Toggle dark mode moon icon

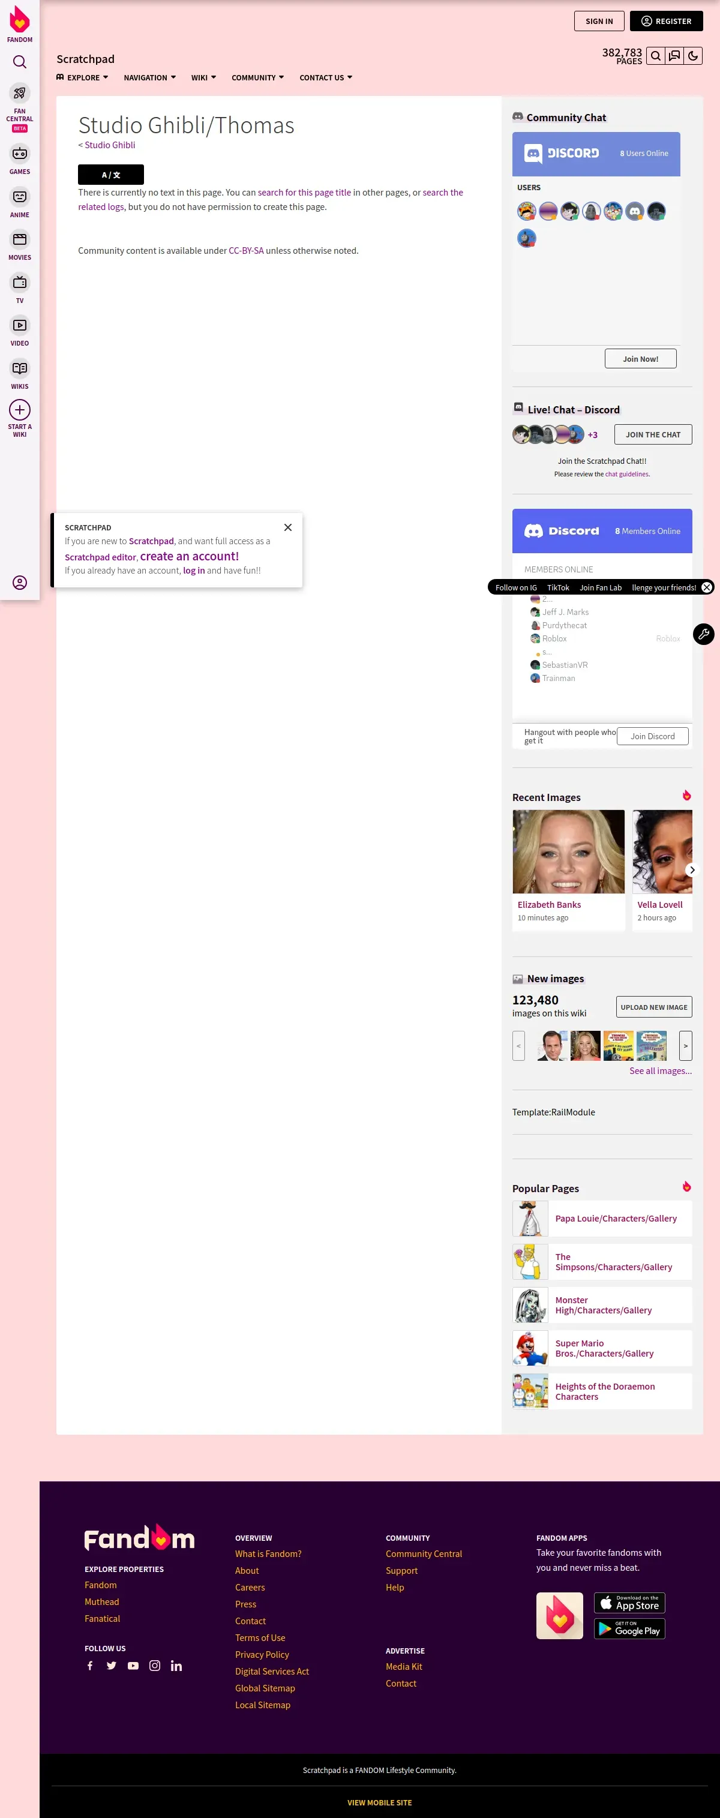coord(693,56)
